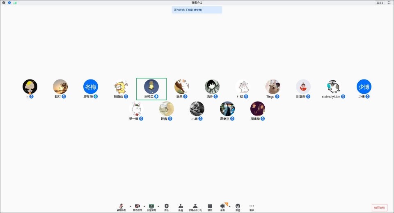Open the More options menu
Screen dimensions: 394x213
tap(252, 206)
